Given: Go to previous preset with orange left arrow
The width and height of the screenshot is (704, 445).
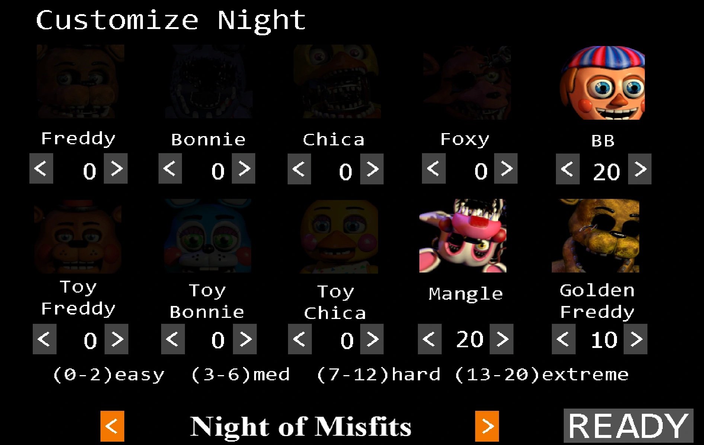Looking at the screenshot, I should click(x=112, y=426).
